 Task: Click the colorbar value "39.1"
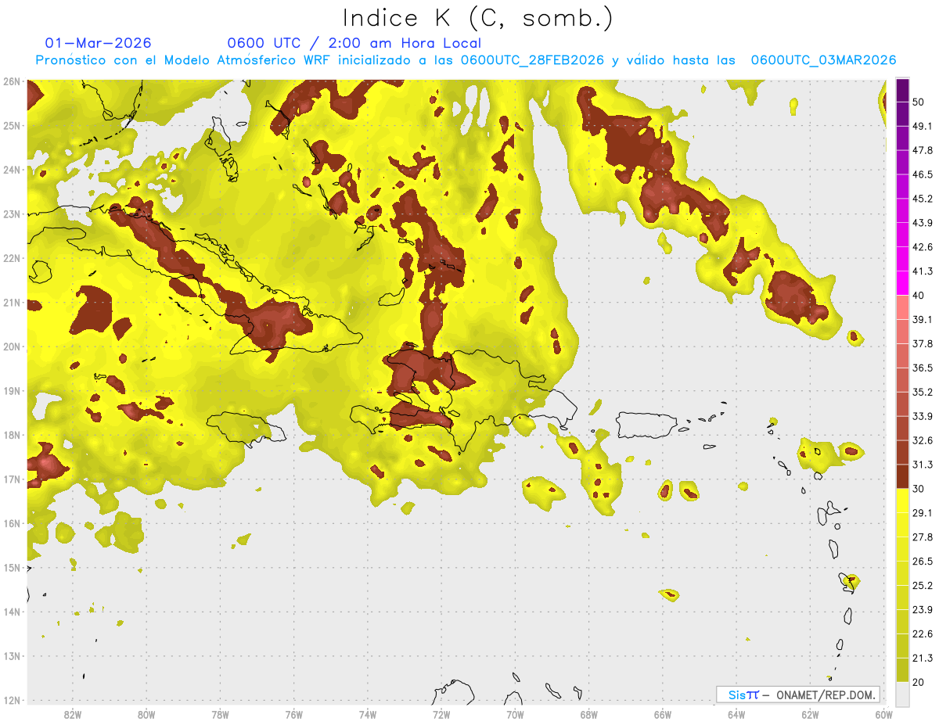tap(923, 320)
